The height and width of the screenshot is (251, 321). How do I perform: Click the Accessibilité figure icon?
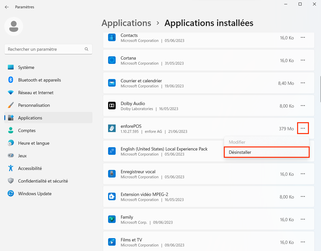click(11, 168)
